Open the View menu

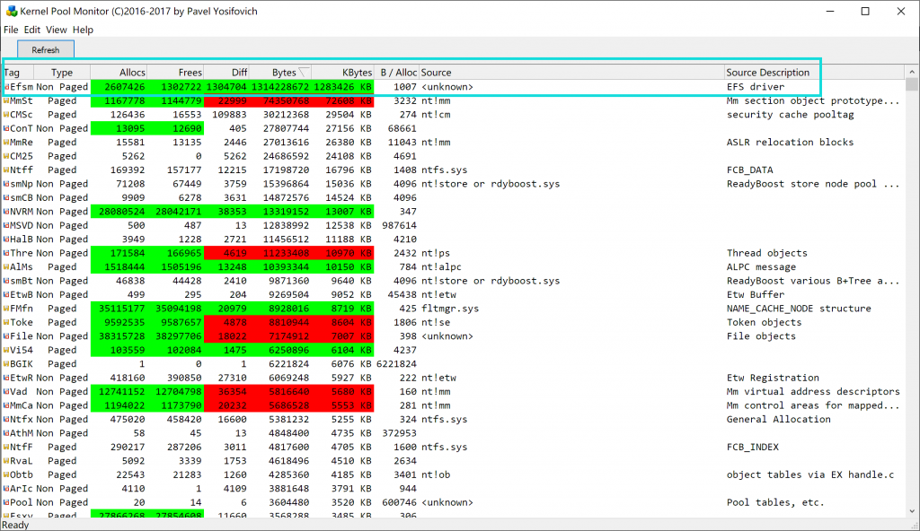[57, 30]
